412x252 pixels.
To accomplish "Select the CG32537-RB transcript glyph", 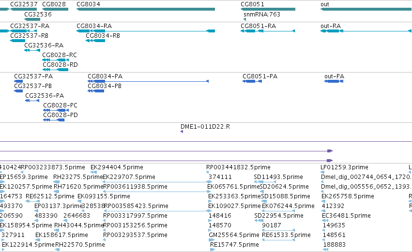I will click(17, 41).
